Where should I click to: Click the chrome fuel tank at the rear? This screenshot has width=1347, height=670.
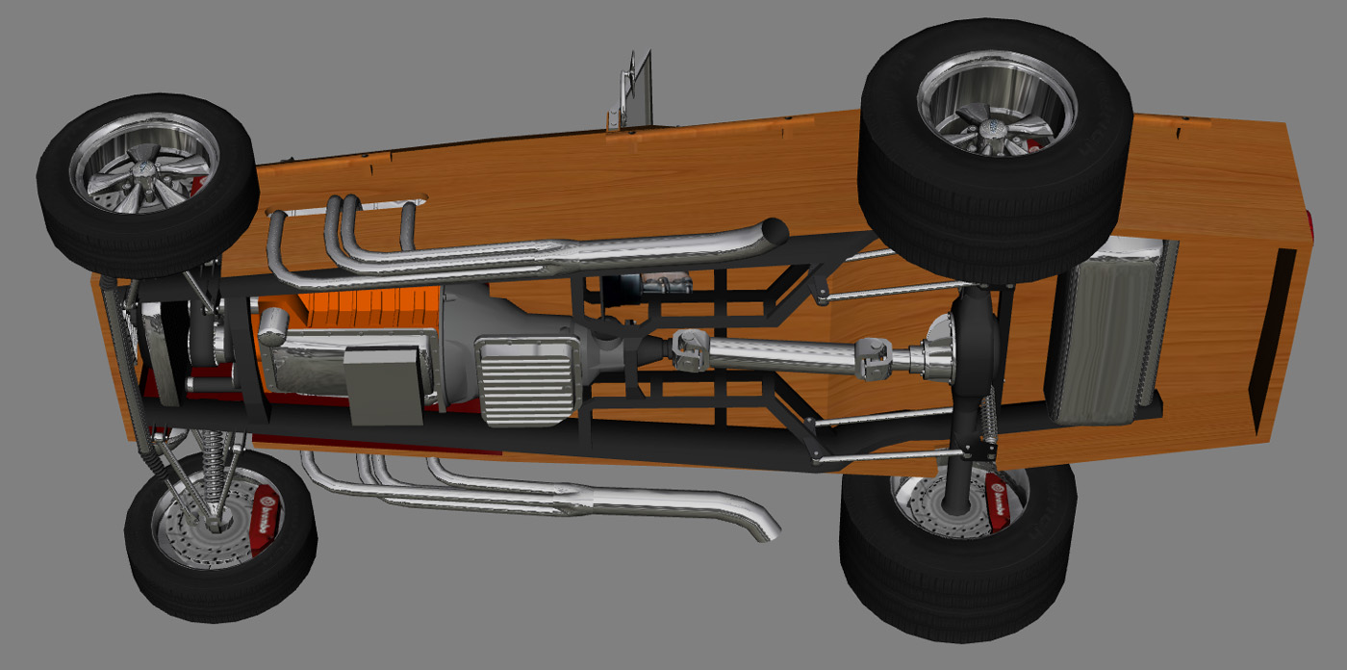coord(1111,332)
